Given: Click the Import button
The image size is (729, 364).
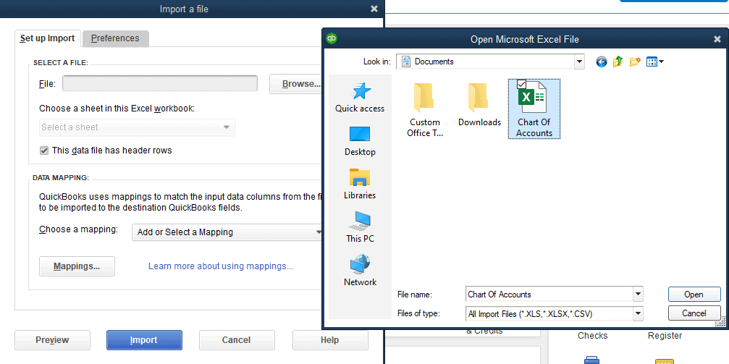Looking at the screenshot, I should pyautogui.click(x=144, y=340).
